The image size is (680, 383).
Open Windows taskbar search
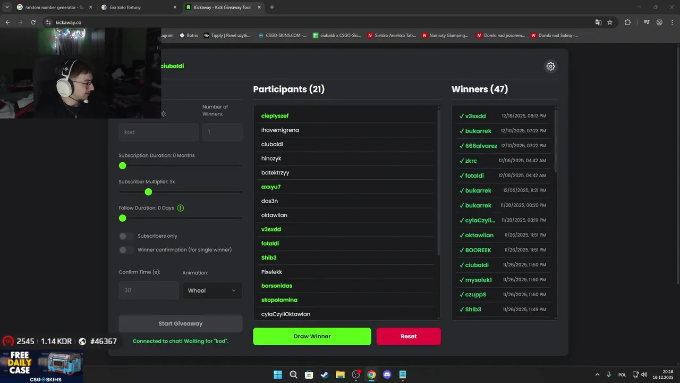tap(293, 374)
